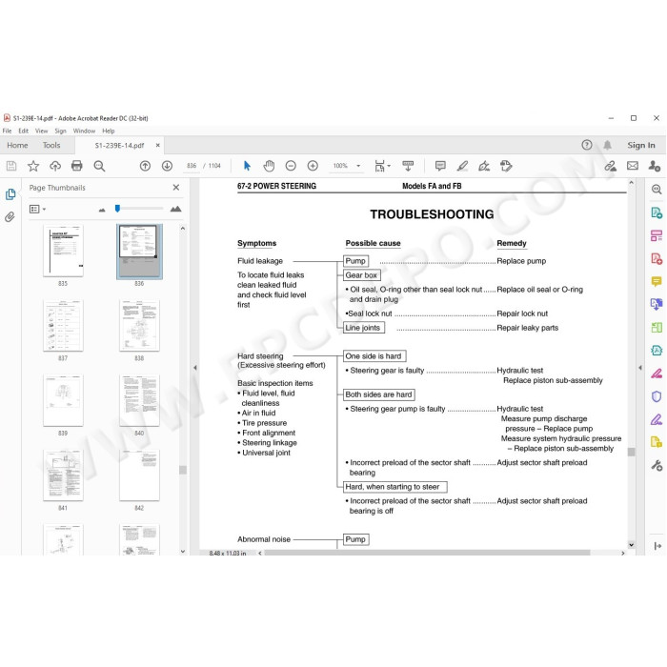Collapse the left navigation pane arrow

tap(195, 368)
